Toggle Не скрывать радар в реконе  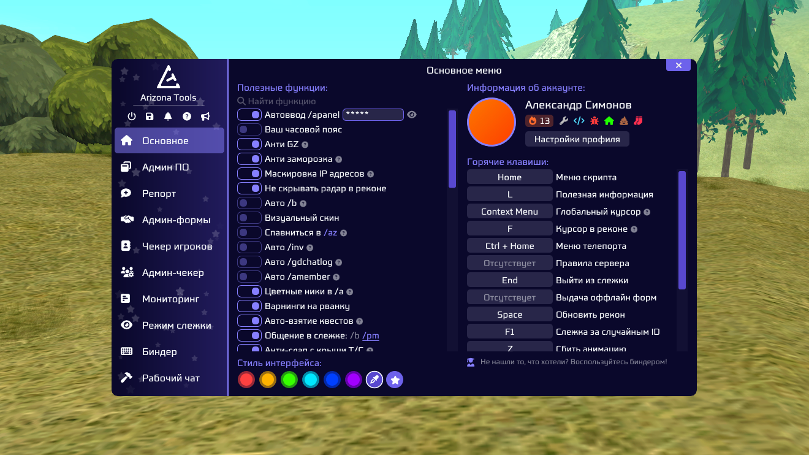(249, 188)
